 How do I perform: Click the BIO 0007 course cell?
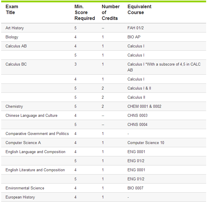tap(135, 188)
